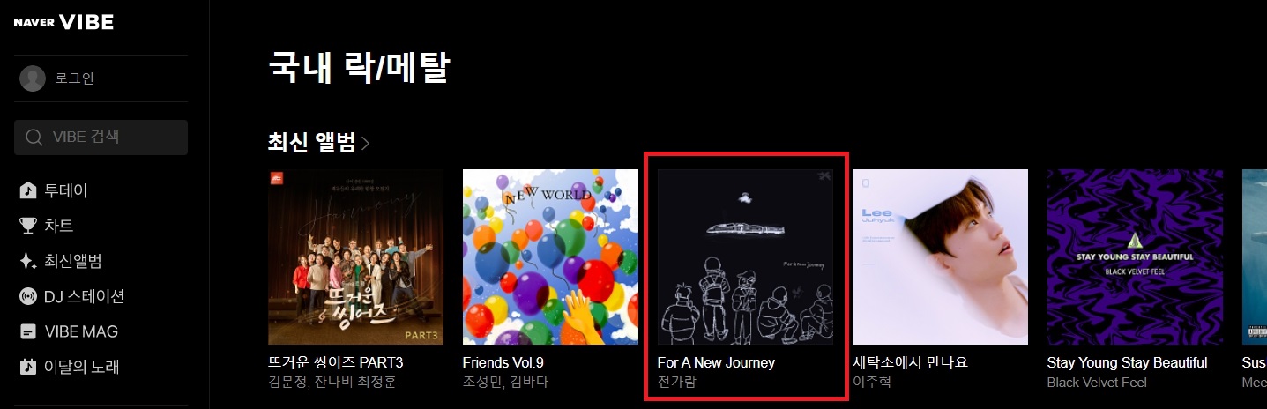Click the 이달의 노래 calendar icon
The width and height of the screenshot is (1267, 409).
tap(28, 367)
